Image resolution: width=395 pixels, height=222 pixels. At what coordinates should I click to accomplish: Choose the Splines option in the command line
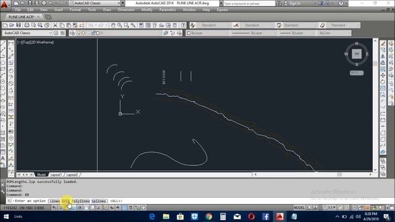99,201
